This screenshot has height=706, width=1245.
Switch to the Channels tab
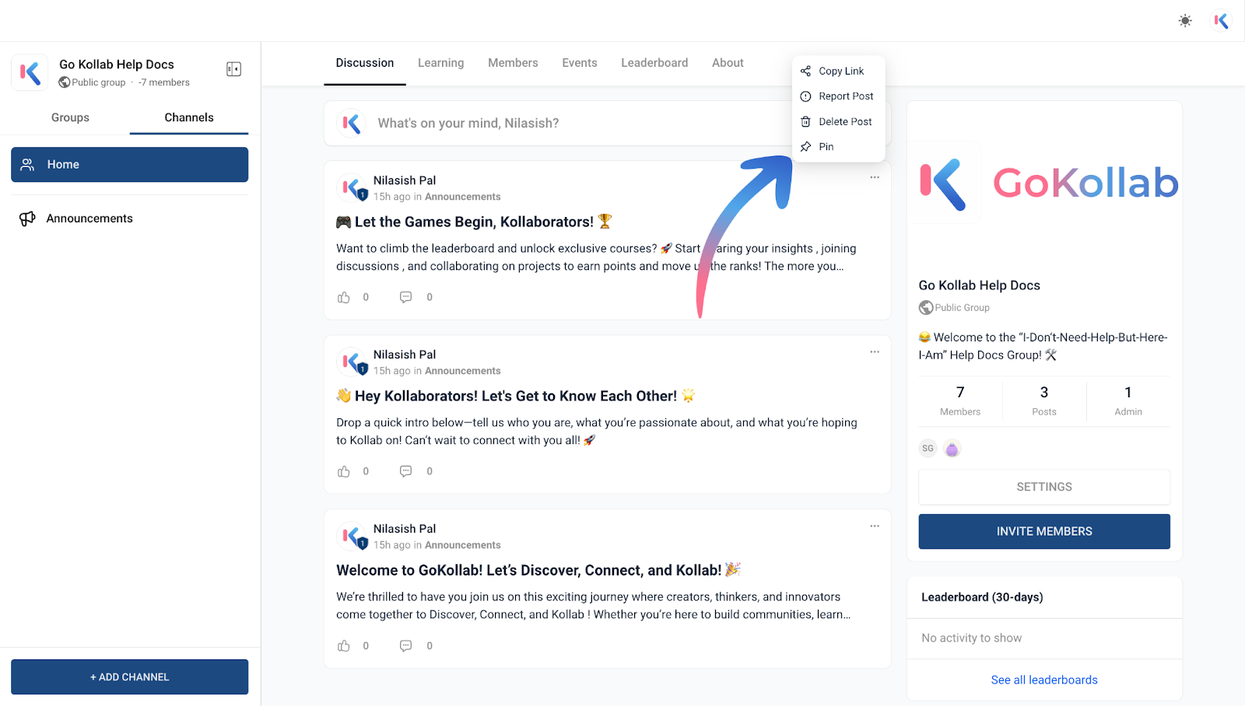coord(189,117)
